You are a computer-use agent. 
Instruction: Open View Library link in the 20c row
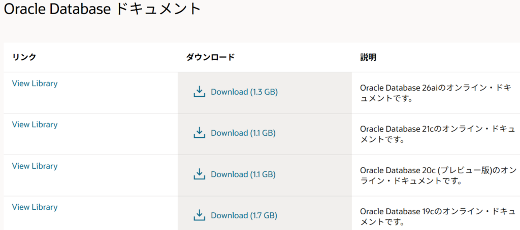[35, 166]
